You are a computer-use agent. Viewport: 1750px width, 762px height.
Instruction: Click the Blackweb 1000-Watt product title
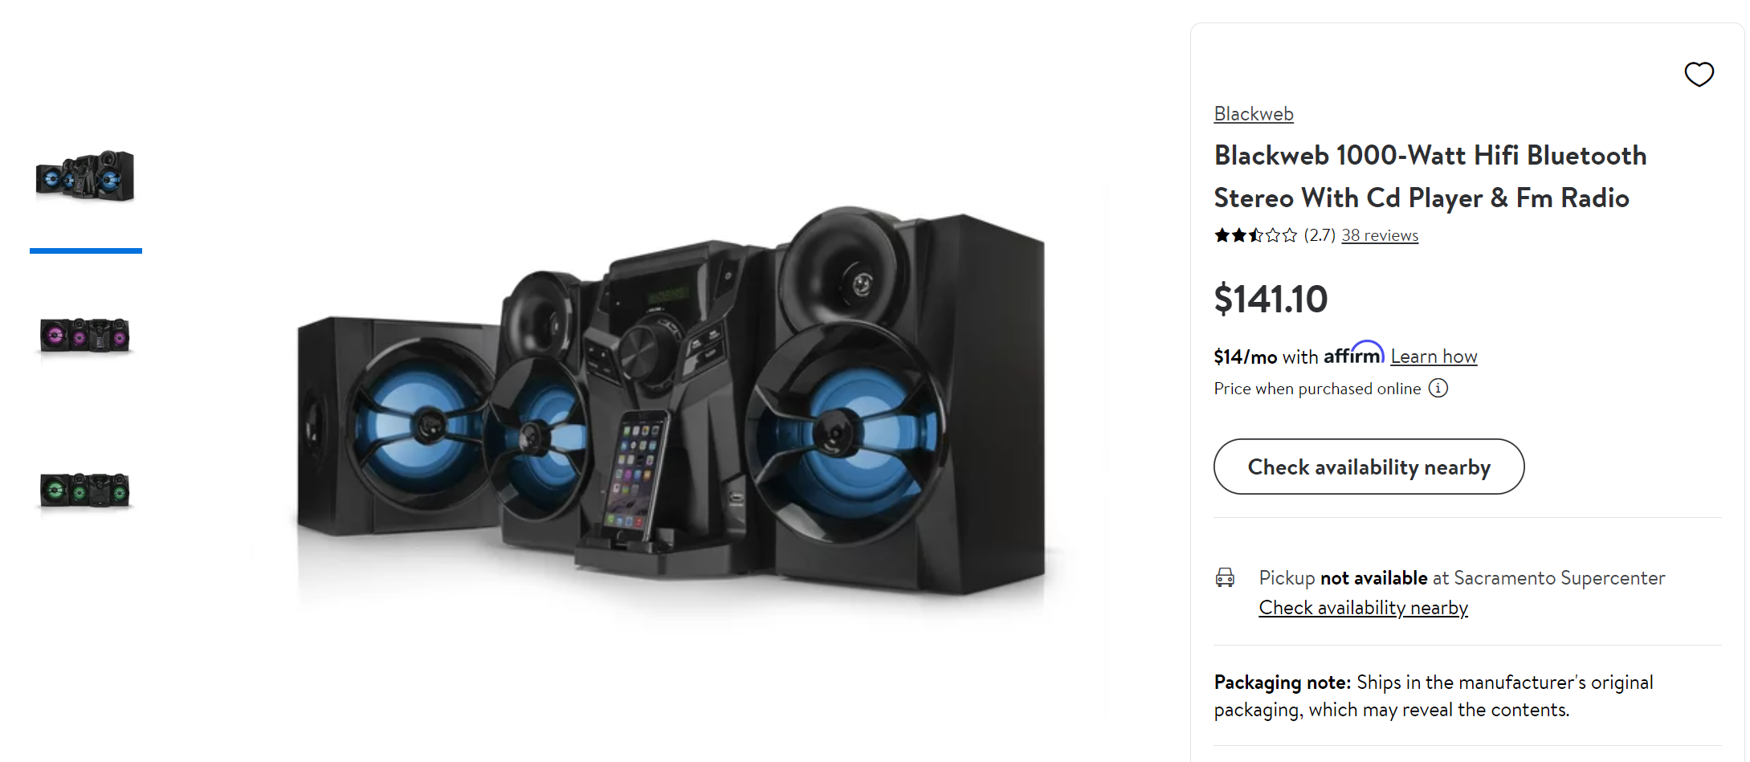point(1430,177)
